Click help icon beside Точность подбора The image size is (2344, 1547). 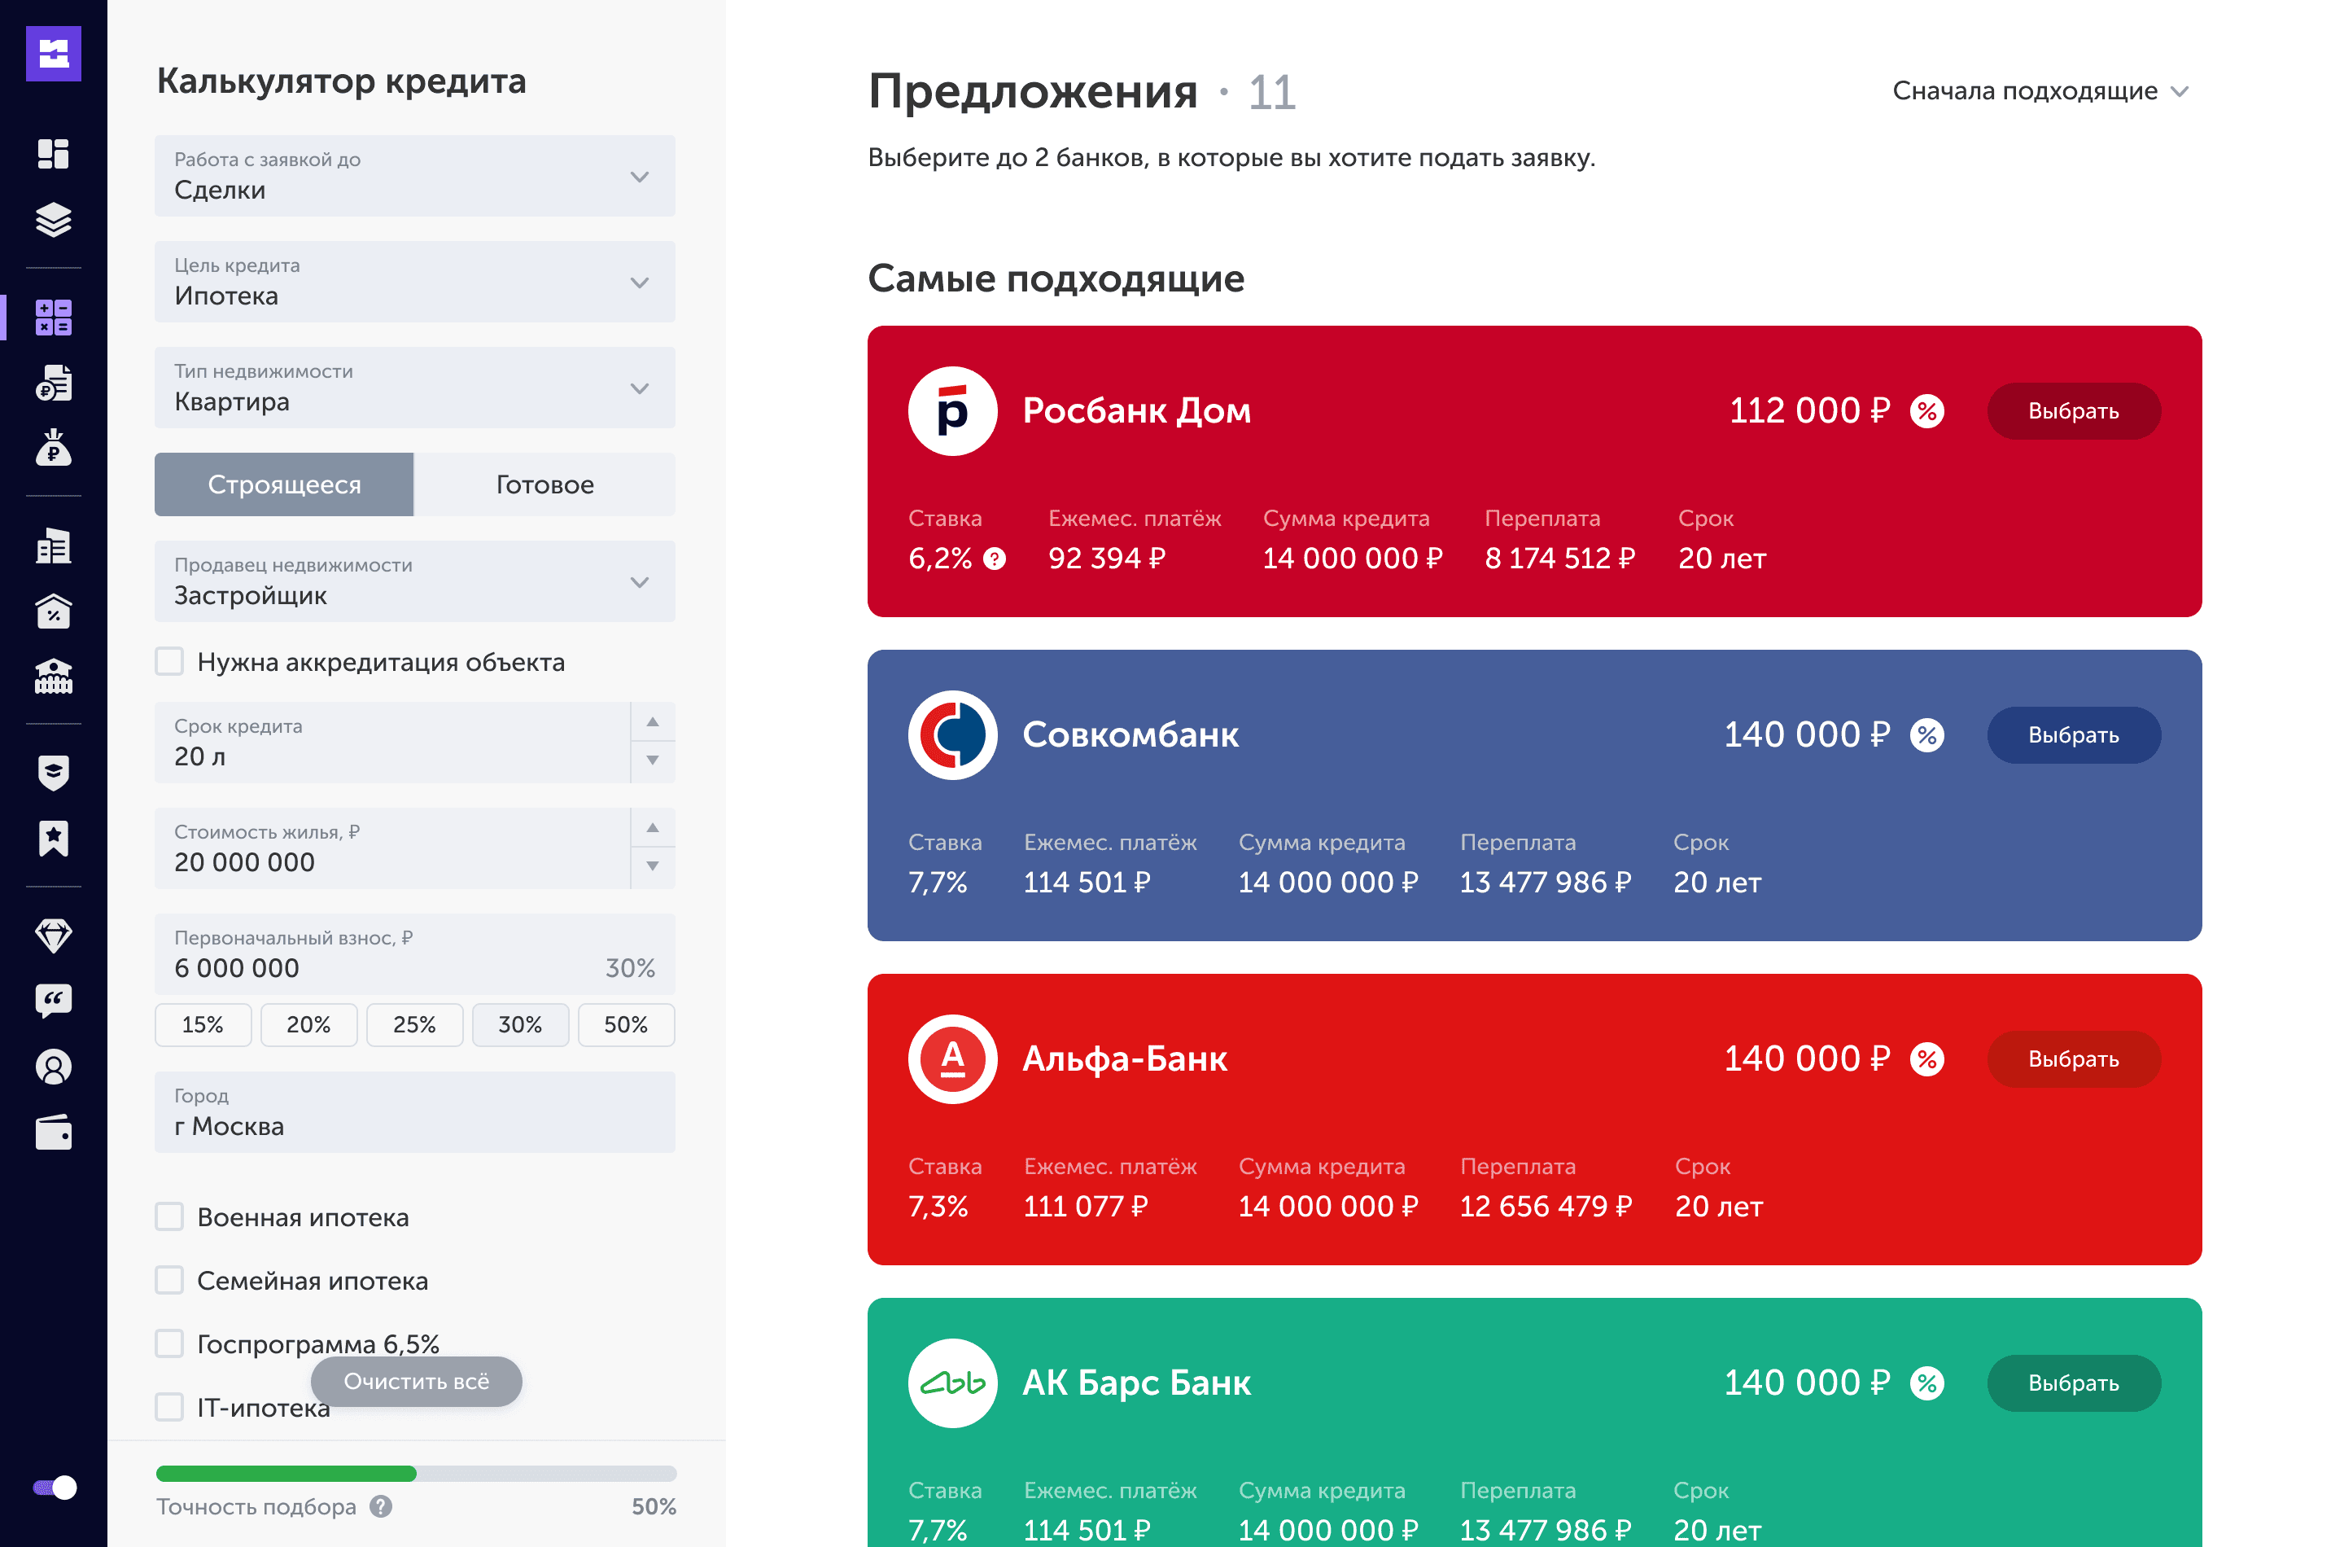coord(381,1506)
